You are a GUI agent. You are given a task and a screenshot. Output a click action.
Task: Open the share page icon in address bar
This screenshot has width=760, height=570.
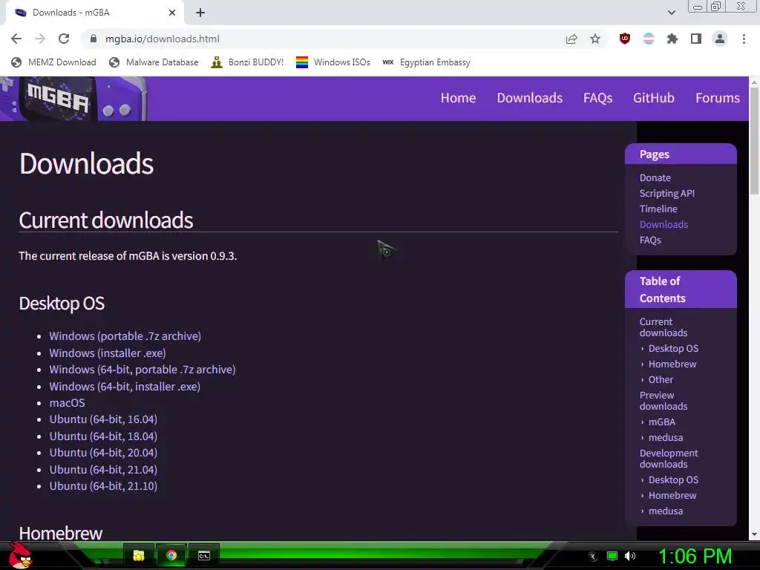[571, 39]
